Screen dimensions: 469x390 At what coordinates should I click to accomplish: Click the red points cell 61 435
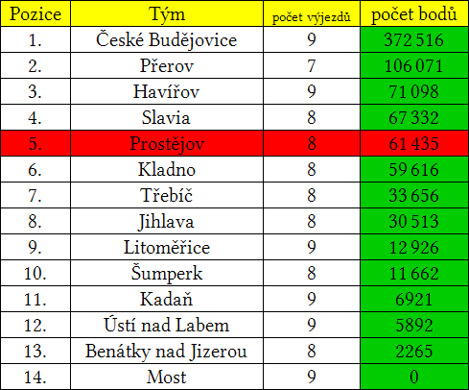pyautogui.click(x=414, y=143)
